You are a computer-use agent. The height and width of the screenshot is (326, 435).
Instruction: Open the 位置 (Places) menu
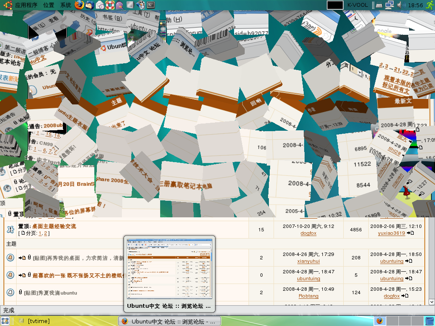pos(48,5)
